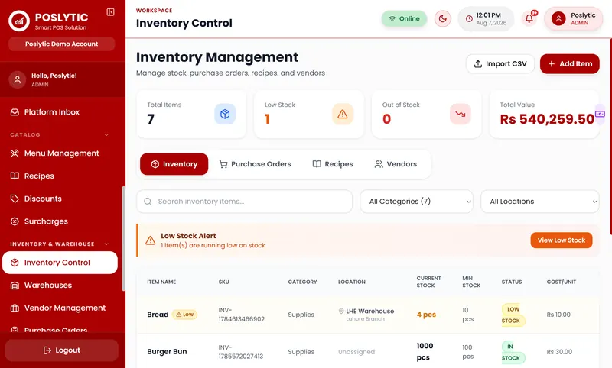Viewport: 612px width, 368px height.
Task: Open Platform Inbox in sidebar
Action: [60, 112]
